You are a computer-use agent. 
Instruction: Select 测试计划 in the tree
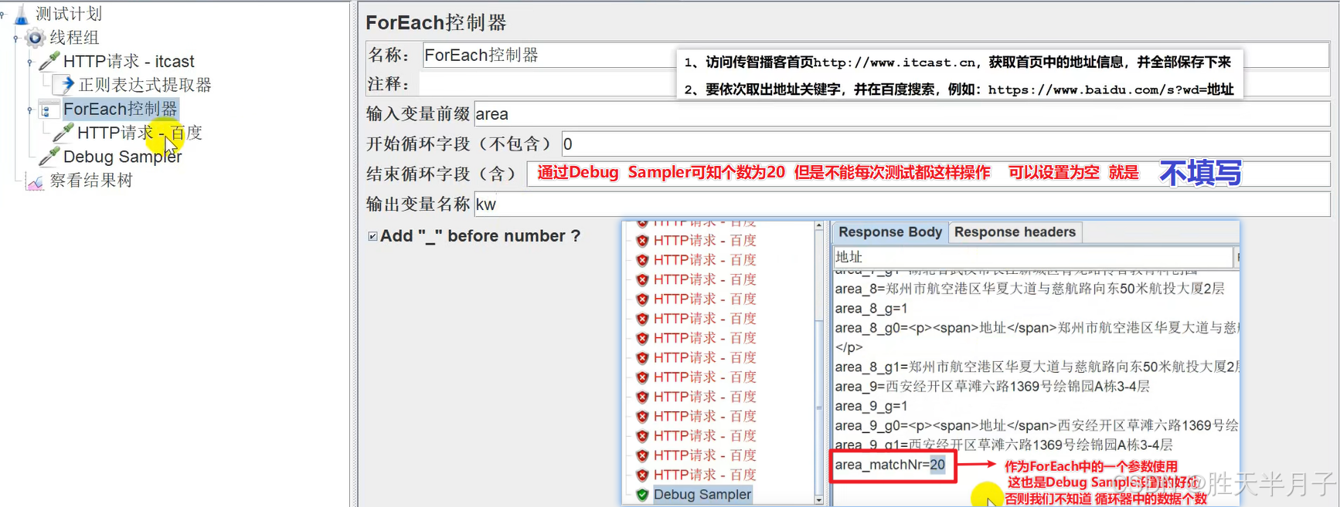pos(69,14)
